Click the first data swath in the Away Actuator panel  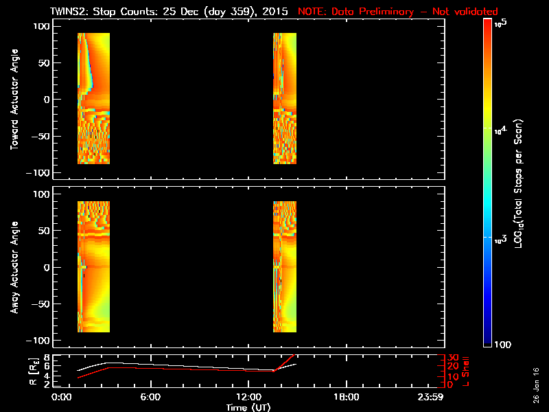pos(93,266)
